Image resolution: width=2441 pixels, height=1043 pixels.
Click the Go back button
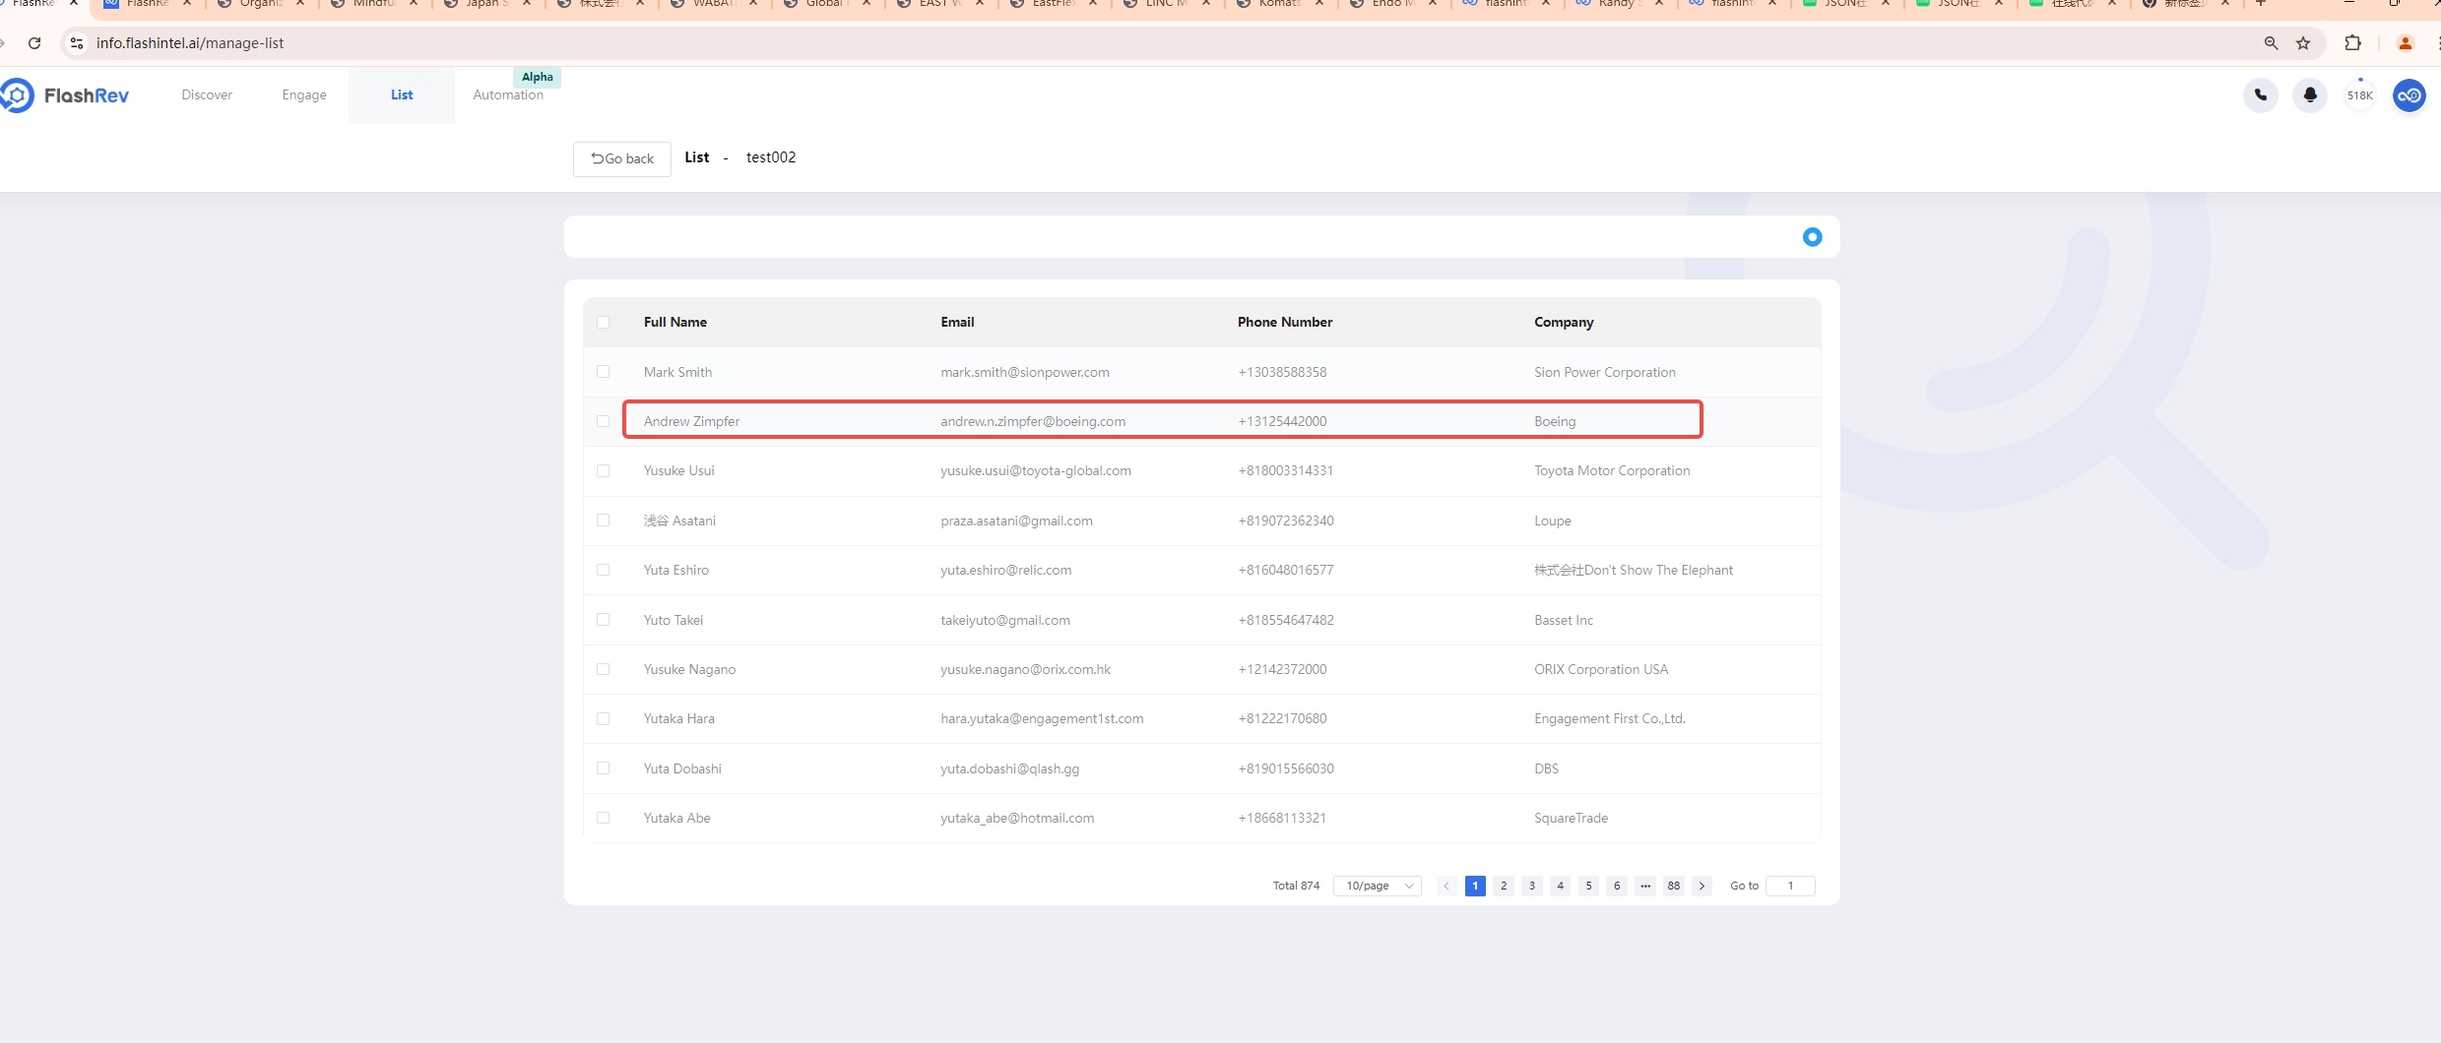622,158
